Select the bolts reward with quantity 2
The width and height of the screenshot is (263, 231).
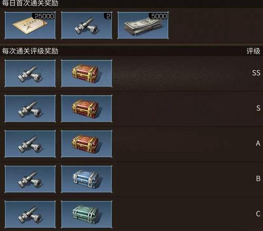pyautogui.click(x=87, y=25)
